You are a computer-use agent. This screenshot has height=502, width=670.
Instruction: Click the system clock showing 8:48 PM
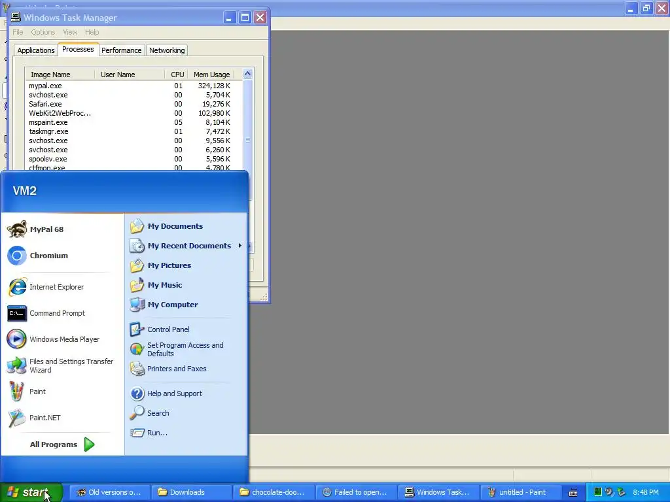tap(646, 492)
